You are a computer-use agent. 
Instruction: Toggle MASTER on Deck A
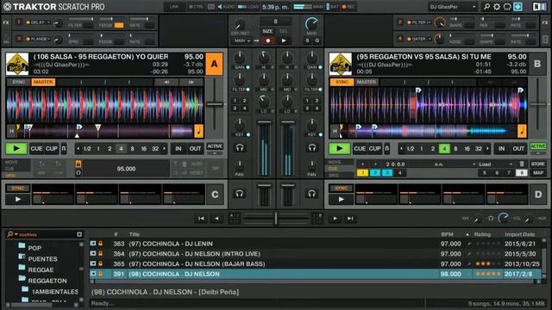43,82
